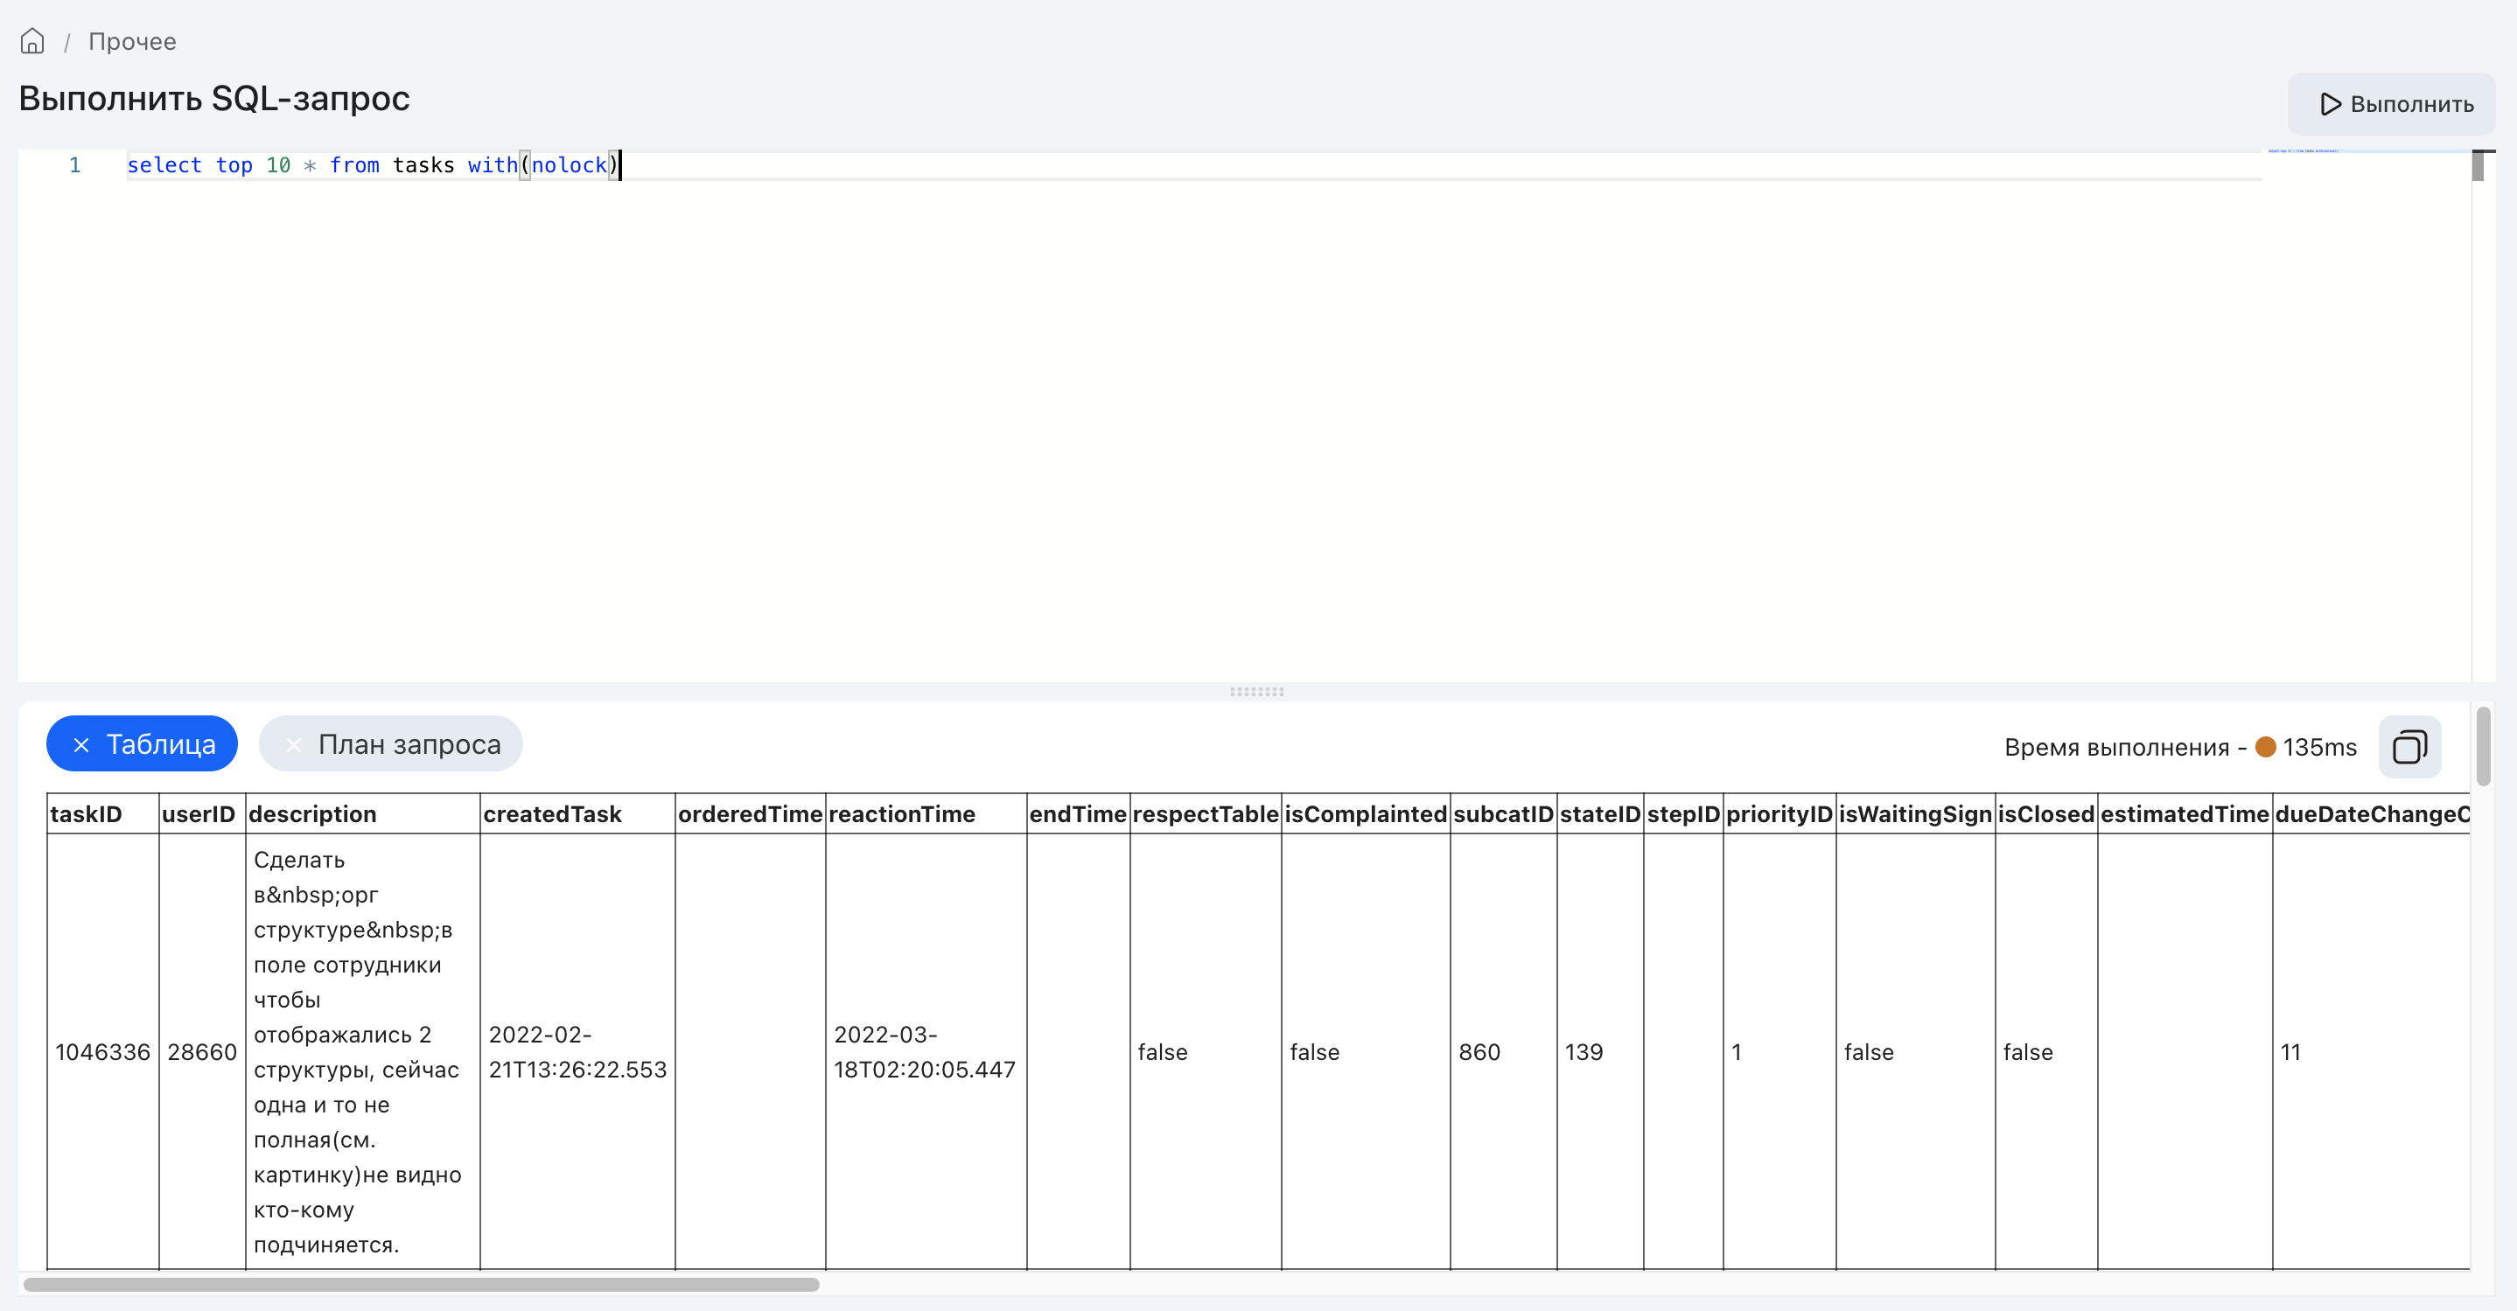Select the priorityID column header

tap(1779, 813)
